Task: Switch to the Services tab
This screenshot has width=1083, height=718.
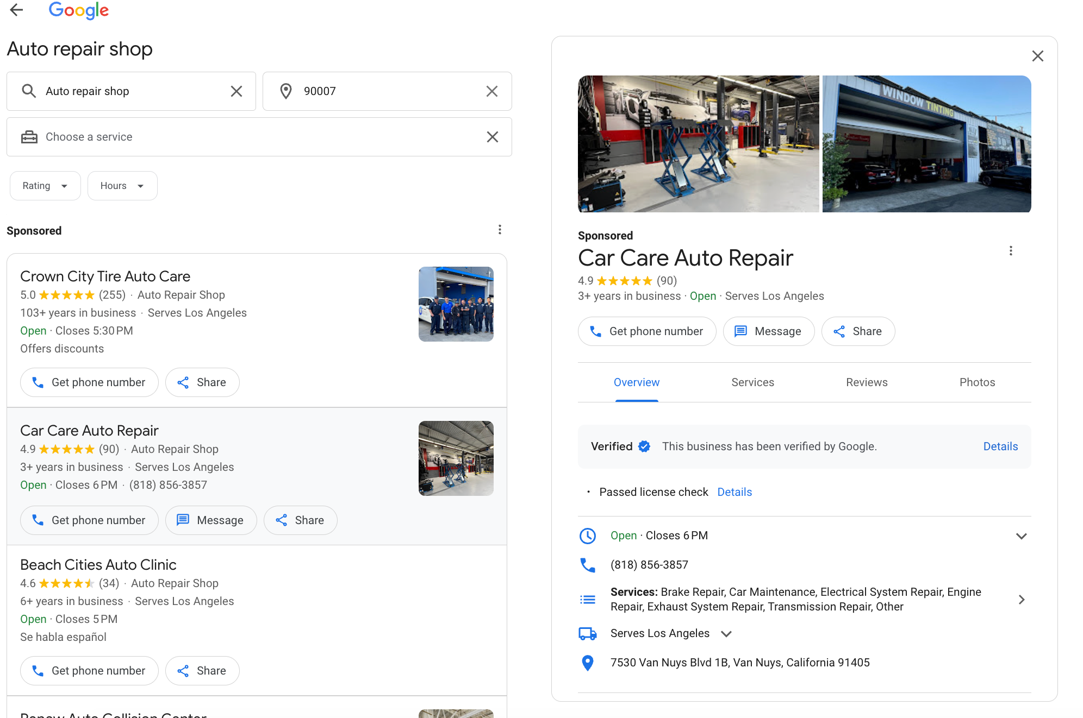Action: [753, 382]
